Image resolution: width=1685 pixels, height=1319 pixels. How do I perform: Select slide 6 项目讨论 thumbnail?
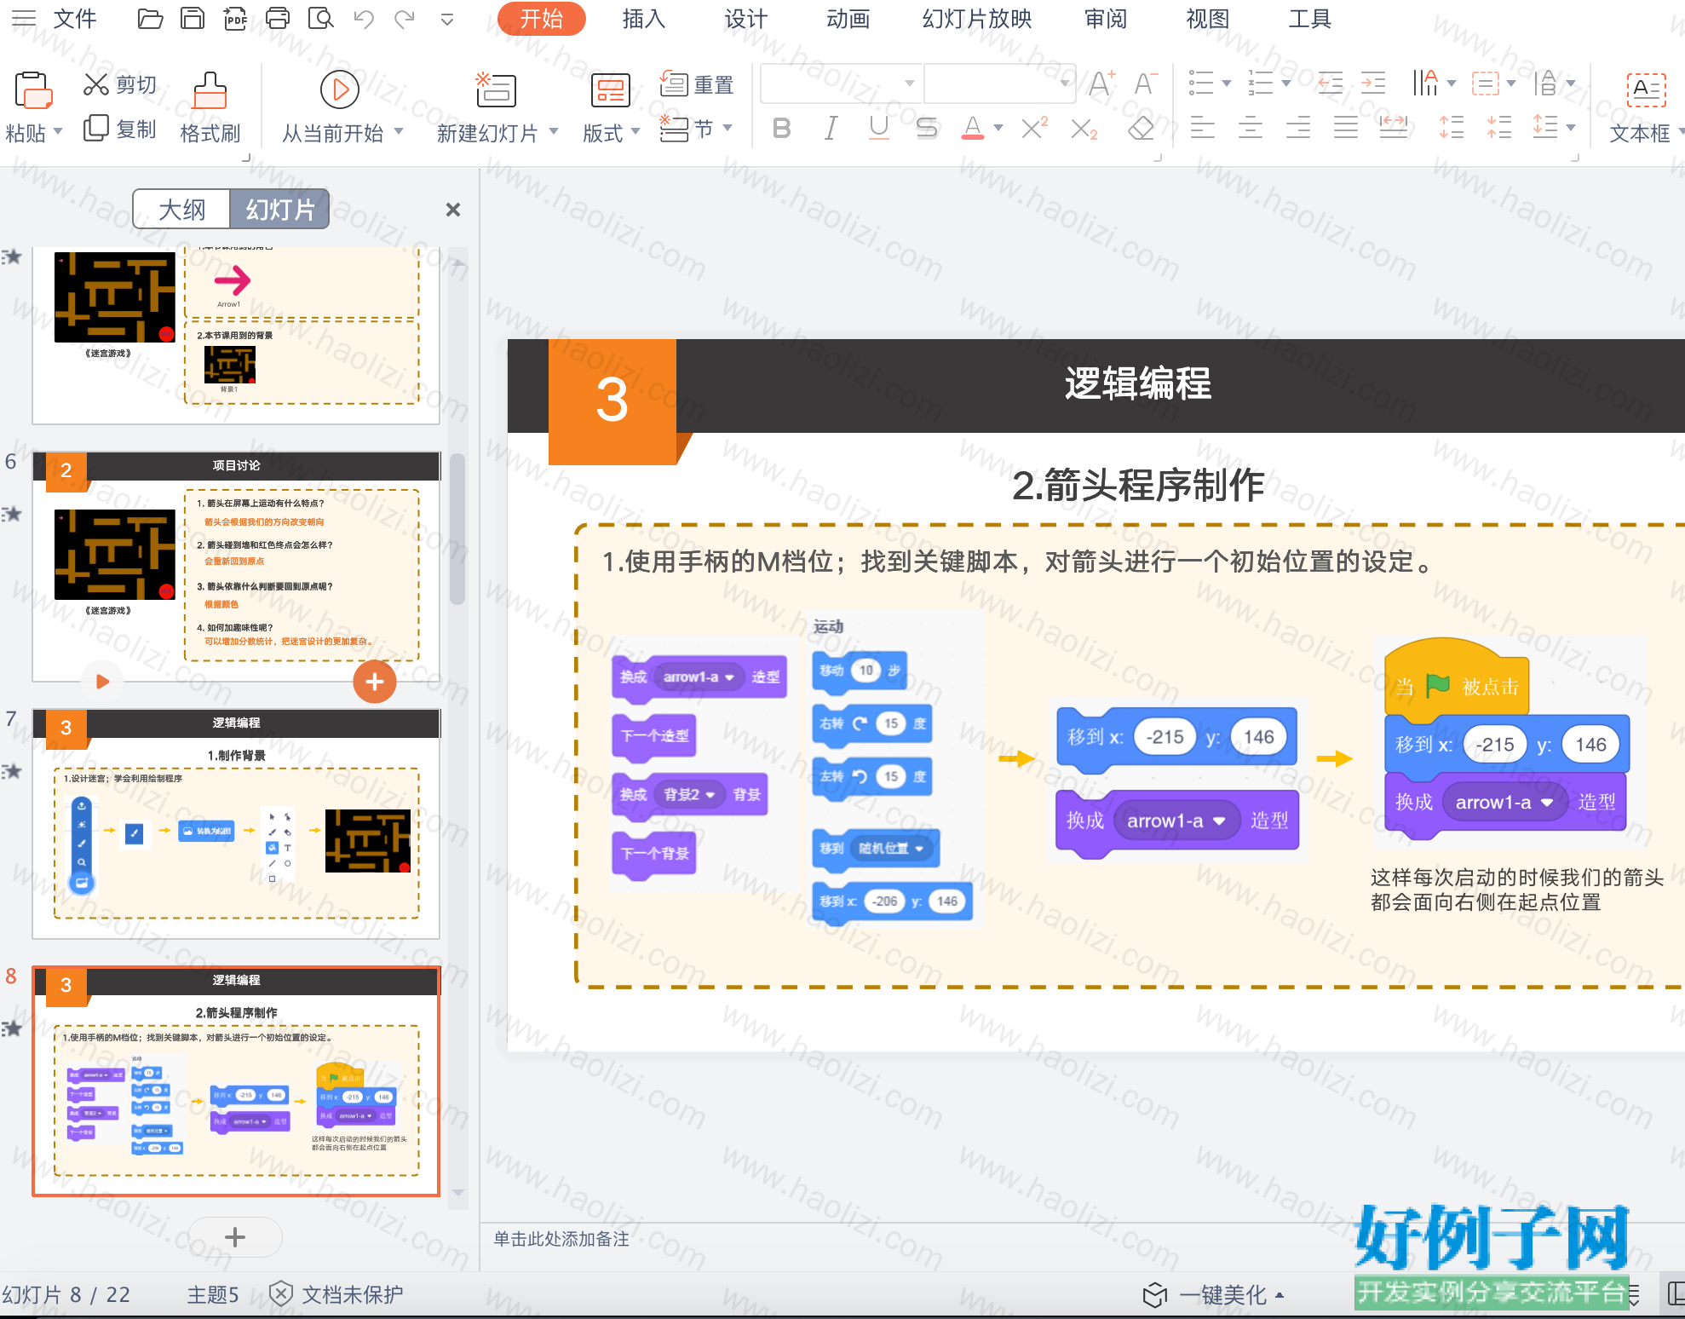pyautogui.click(x=236, y=567)
